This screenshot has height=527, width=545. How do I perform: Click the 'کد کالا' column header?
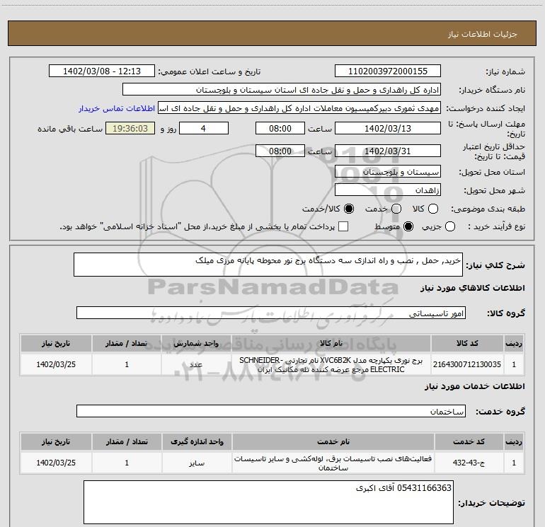pos(467,343)
